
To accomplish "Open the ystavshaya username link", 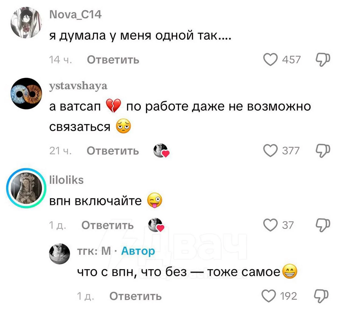I will pos(78,86).
